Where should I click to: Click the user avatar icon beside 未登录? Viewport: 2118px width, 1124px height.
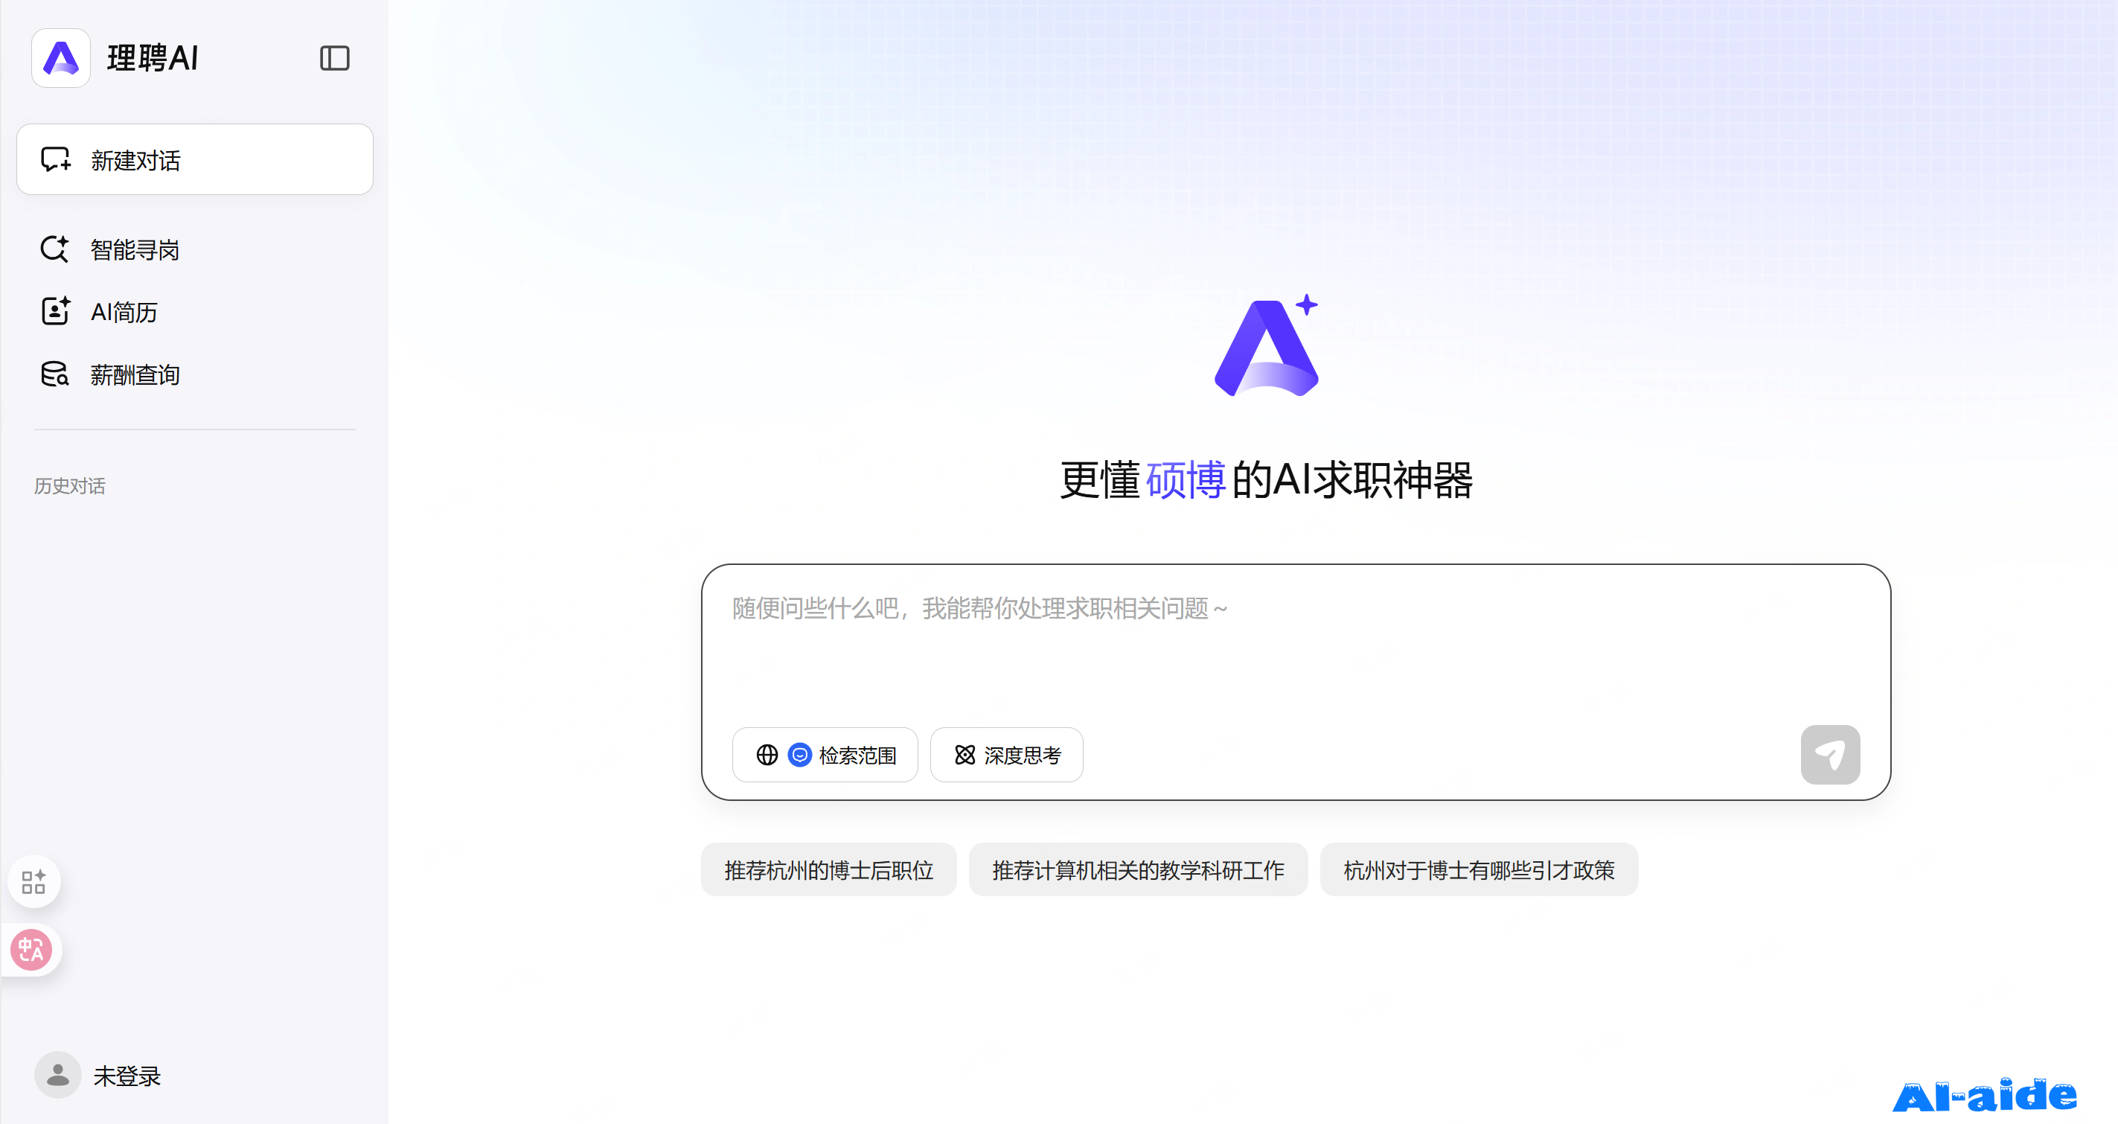click(57, 1075)
